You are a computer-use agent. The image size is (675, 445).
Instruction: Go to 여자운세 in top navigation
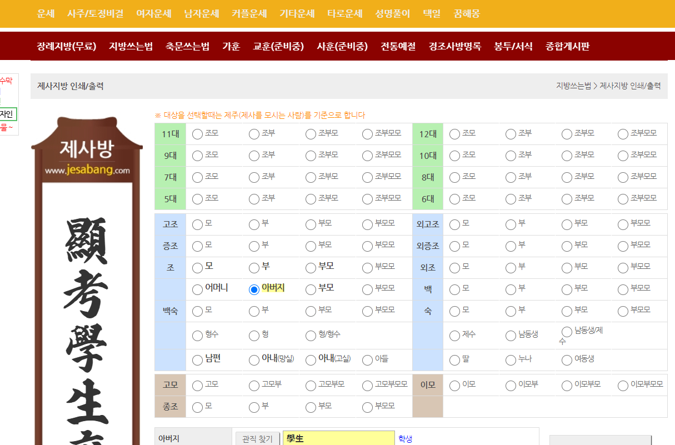(x=153, y=13)
